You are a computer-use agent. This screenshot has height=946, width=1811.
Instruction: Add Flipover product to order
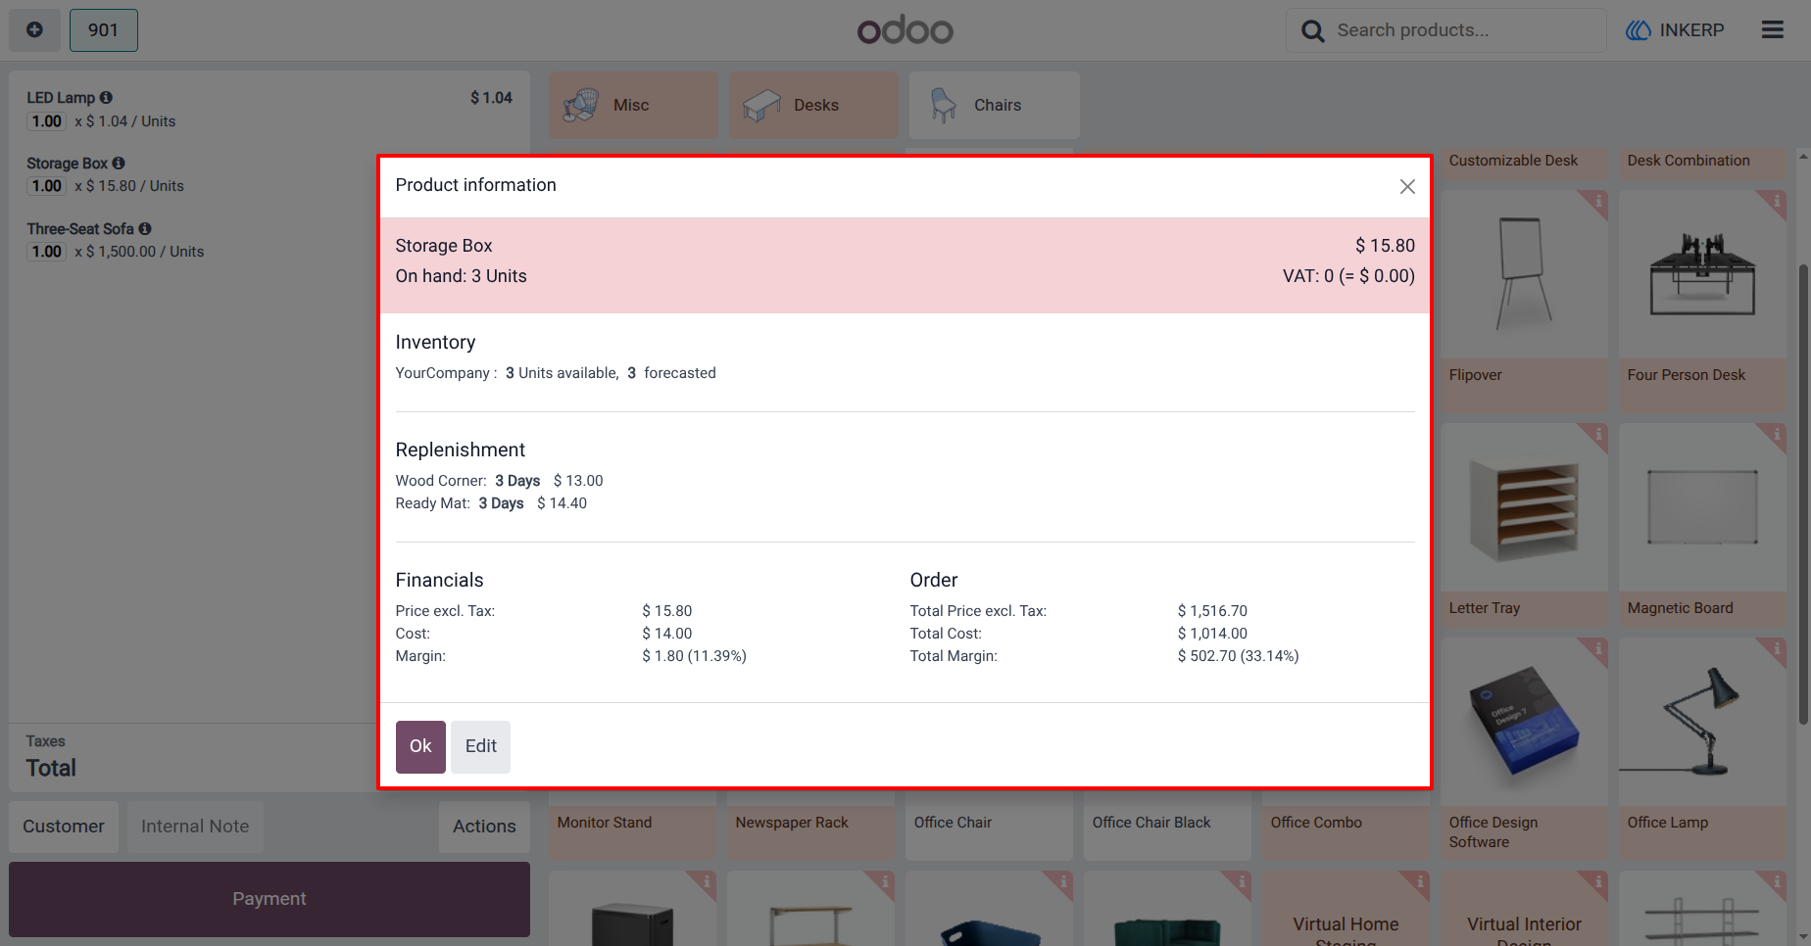pyautogui.click(x=1524, y=300)
